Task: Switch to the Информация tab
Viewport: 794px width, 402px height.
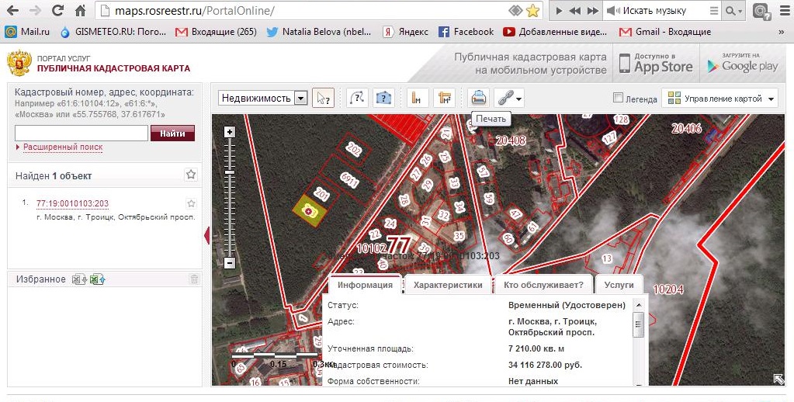Action: click(x=365, y=285)
